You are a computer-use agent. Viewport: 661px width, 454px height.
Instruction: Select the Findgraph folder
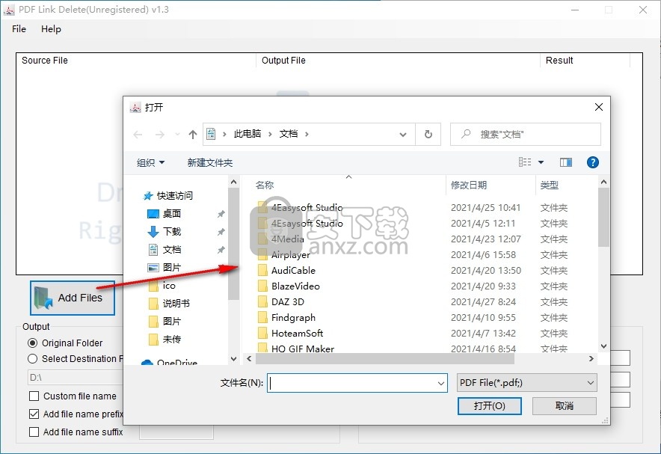click(293, 317)
